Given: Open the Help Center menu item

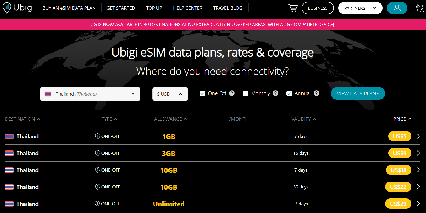Looking at the screenshot, I should tap(188, 8).
